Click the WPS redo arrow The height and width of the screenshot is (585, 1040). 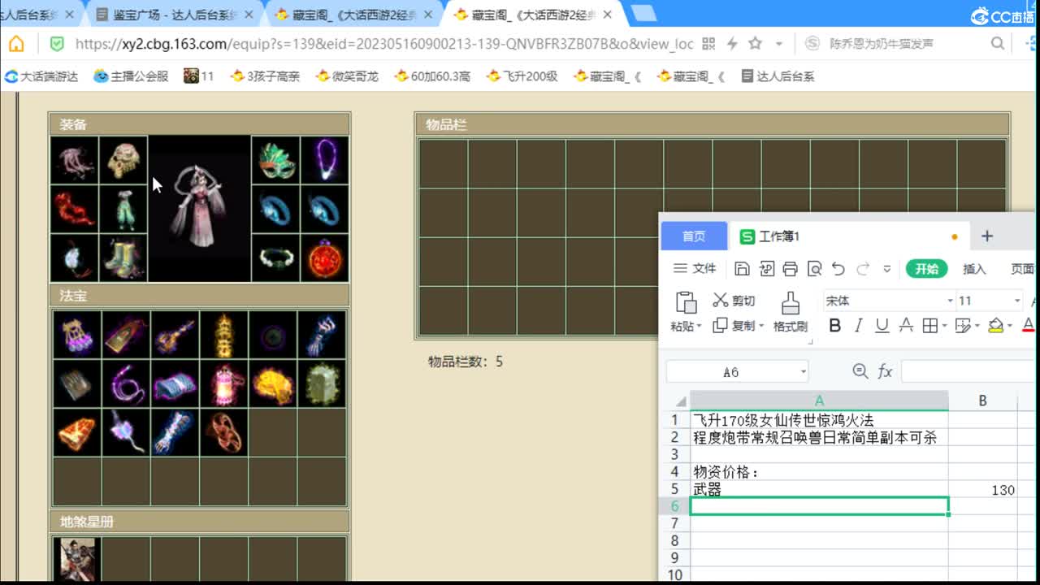click(x=863, y=269)
